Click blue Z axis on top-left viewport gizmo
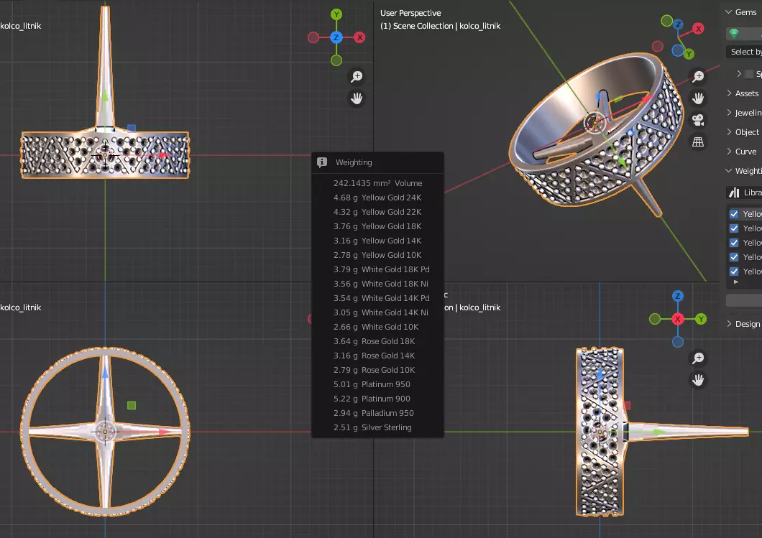The image size is (762, 538). 336,37
